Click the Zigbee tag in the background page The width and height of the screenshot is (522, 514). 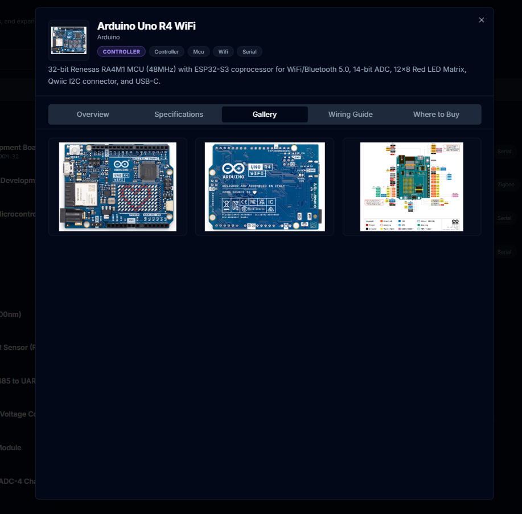click(x=505, y=185)
